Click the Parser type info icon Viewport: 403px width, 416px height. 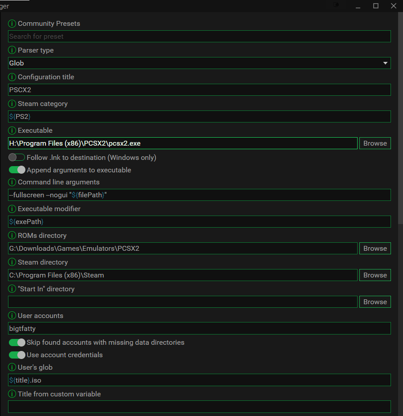pos(11,50)
